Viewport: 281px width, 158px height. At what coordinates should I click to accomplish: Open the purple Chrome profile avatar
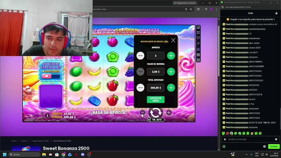tap(211, 9)
